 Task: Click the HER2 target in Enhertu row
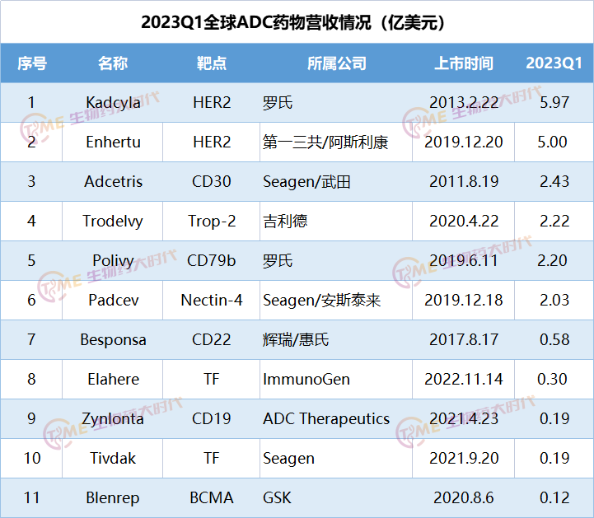click(x=212, y=142)
